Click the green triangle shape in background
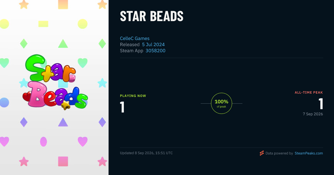 point(63,44)
